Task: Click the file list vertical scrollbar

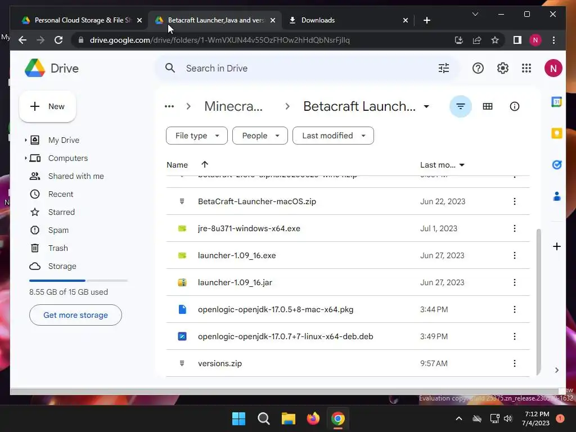Action: pyautogui.click(x=538, y=301)
